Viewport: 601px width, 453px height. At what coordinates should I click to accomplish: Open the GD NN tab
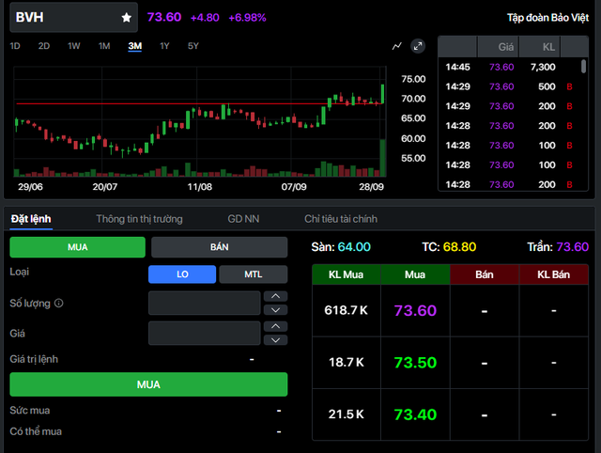(x=243, y=219)
